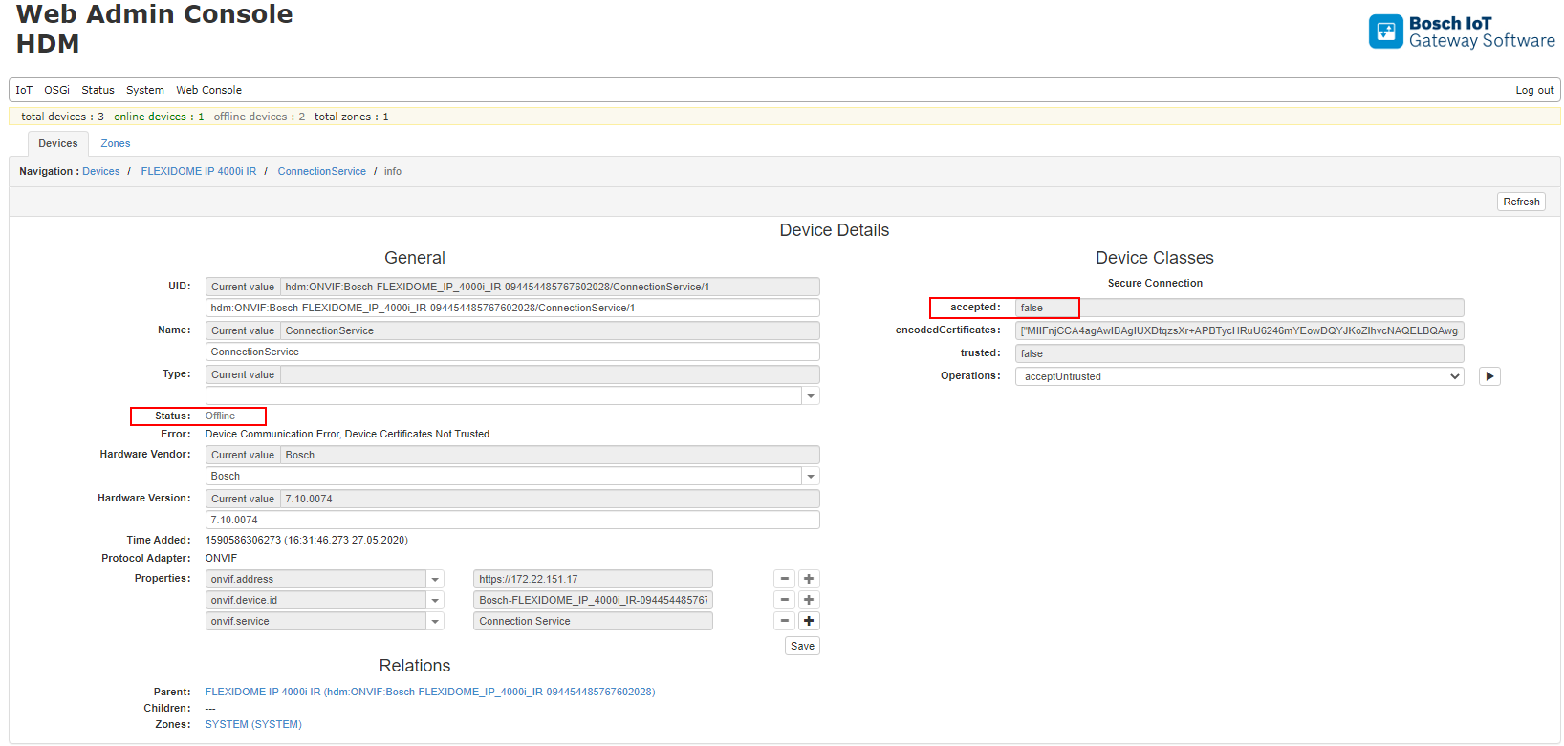Open the OSGi menu
This screenshot has height=746, width=1564.
click(56, 90)
